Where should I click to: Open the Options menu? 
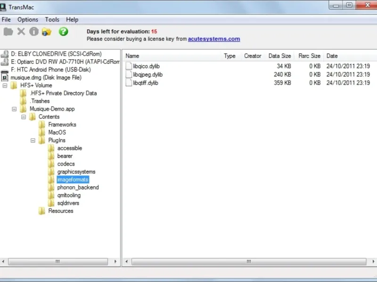point(28,20)
